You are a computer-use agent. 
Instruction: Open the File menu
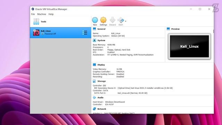point(33,14)
